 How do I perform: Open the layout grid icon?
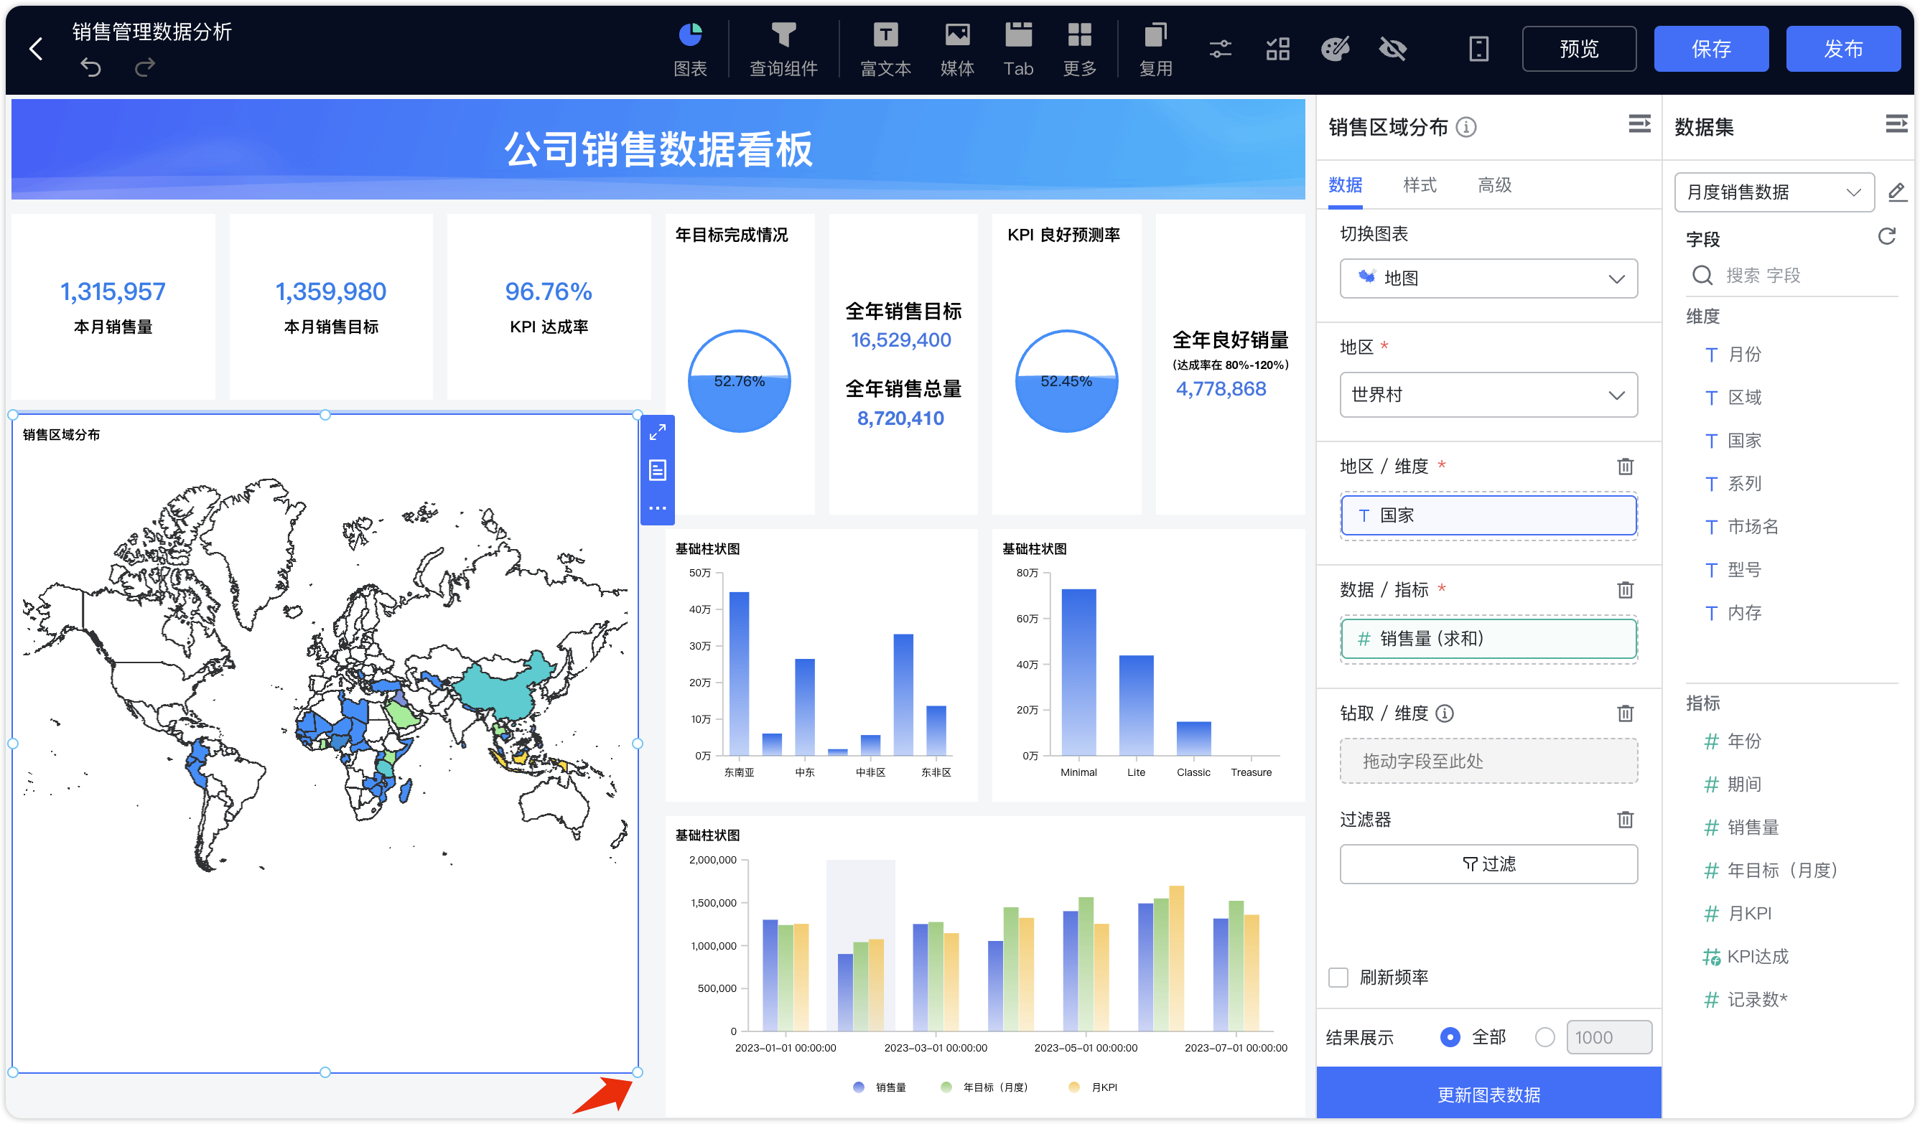click(x=1277, y=50)
